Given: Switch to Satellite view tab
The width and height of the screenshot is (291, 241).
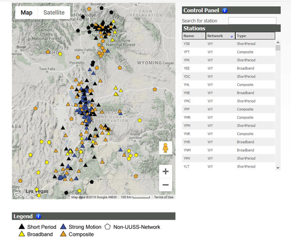Looking at the screenshot, I should tap(54, 13).
